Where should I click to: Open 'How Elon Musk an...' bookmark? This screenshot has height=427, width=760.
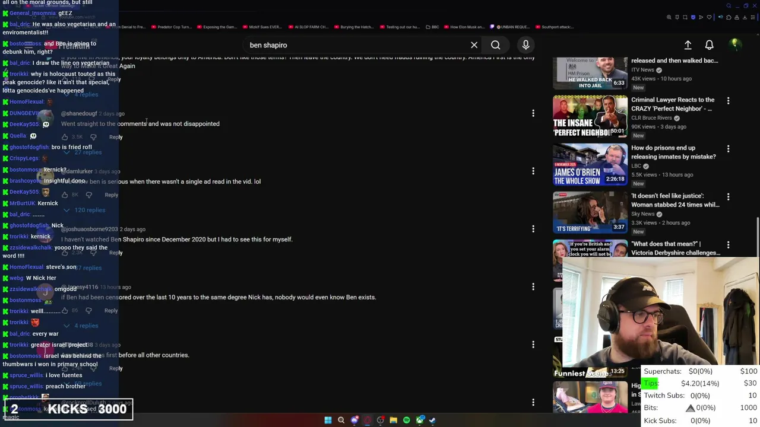coord(464,27)
